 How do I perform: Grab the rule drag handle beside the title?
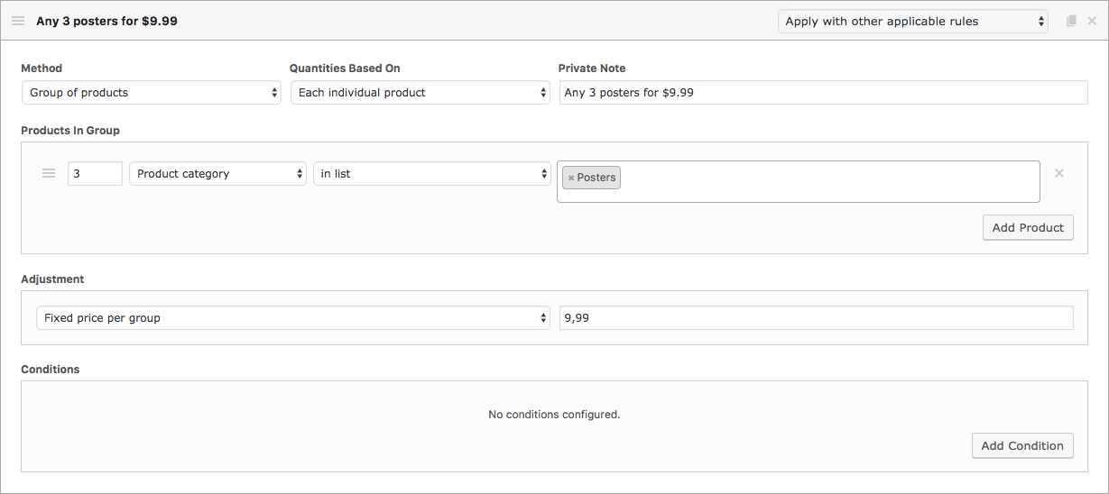click(x=18, y=21)
